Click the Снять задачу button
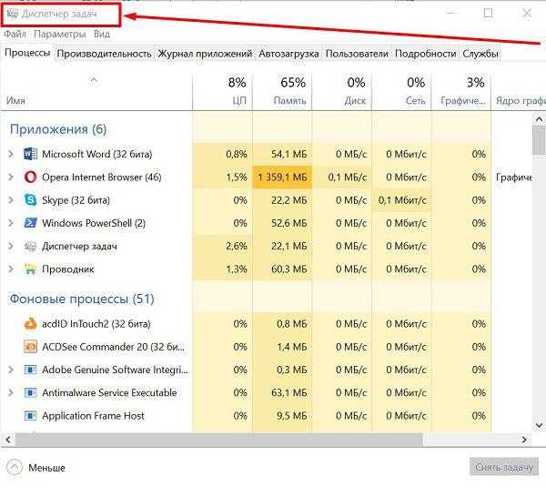Screen dimensions: 546x487 tap(504, 467)
